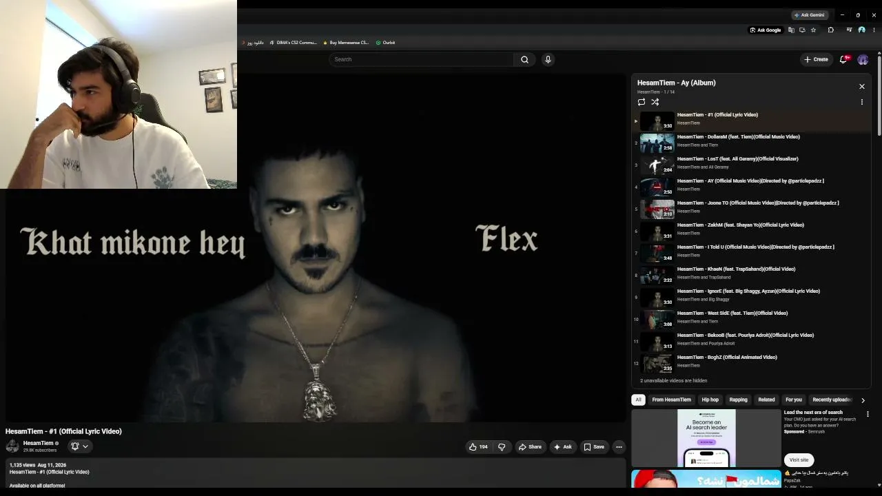Select the For you chip
Screen dimensions: 882x496
click(x=794, y=400)
